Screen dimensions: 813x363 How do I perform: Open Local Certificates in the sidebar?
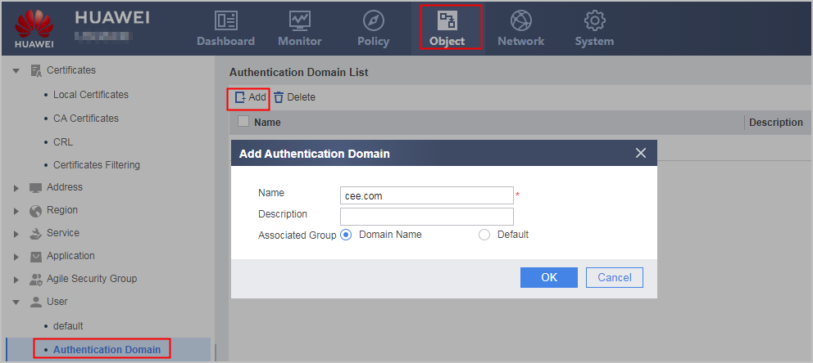click(91, 95)
